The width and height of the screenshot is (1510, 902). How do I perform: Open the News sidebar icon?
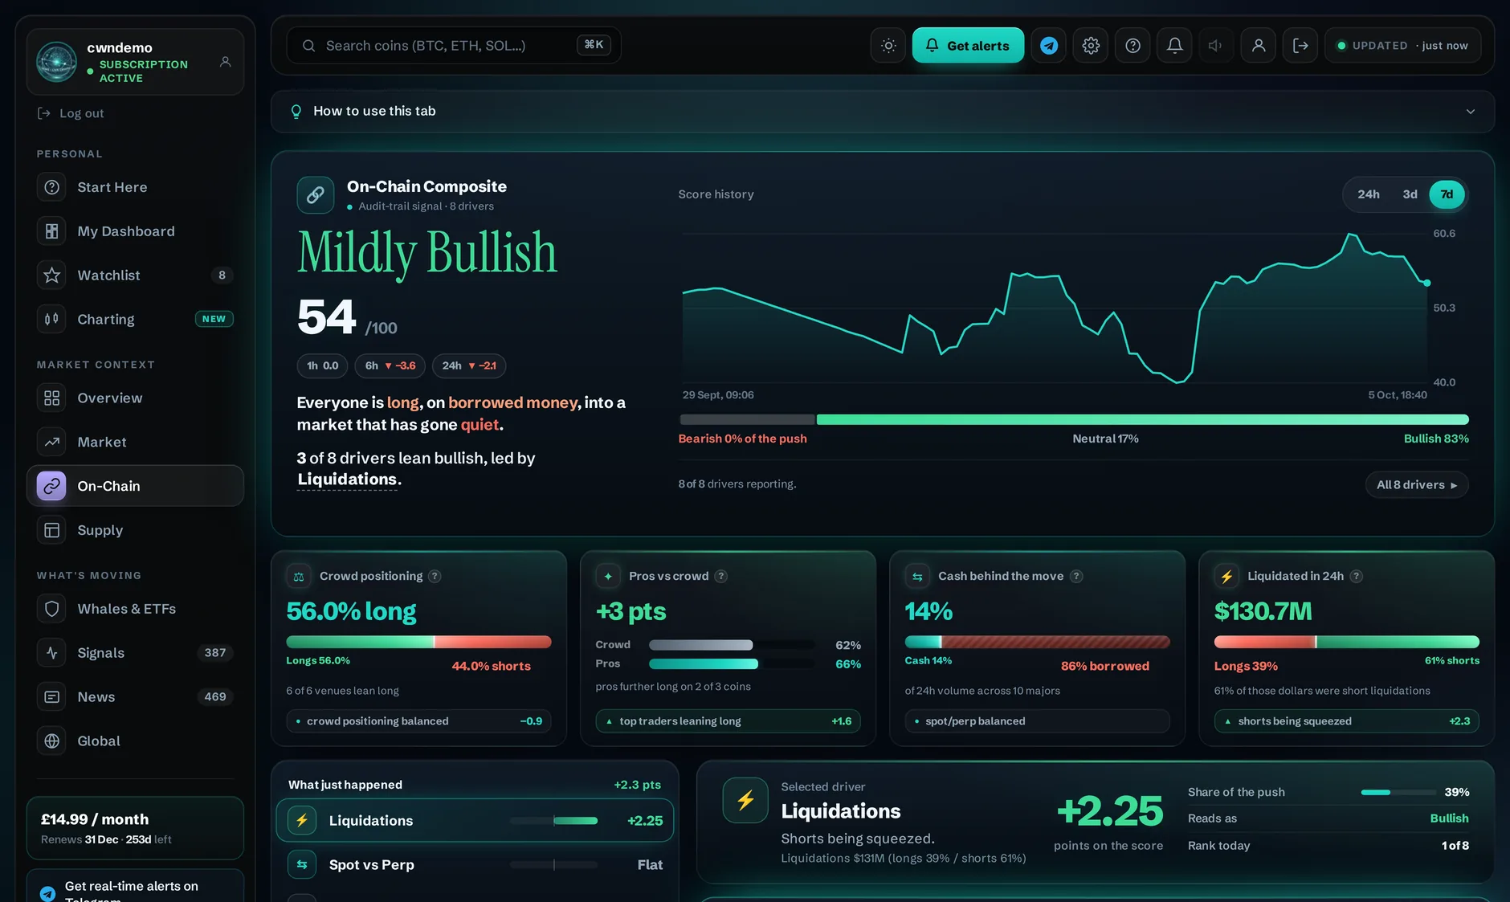pos(52,697)
